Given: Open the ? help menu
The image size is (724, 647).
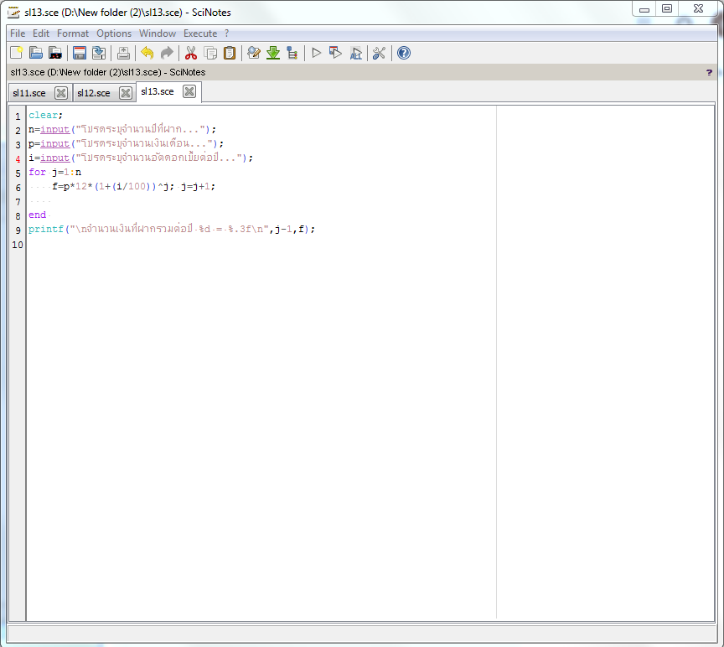Looking at the screenshot, I should pos(227,34).
